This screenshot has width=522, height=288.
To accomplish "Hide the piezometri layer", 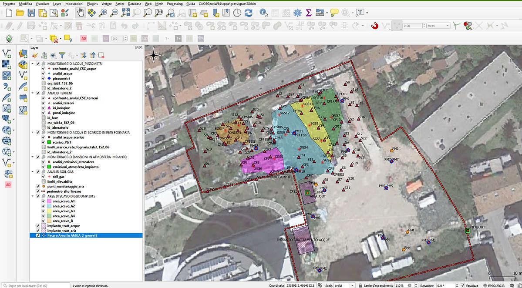I will (x=44, y=78).
